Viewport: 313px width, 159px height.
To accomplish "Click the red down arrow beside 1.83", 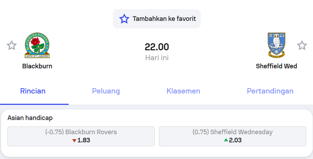I will (x=74, y=141).
